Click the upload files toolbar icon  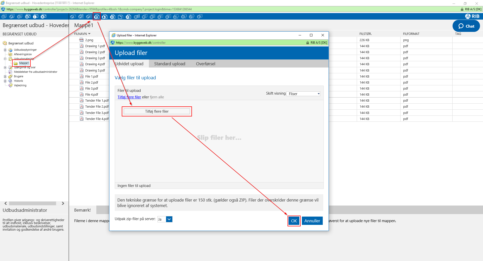tap(97, 17)
